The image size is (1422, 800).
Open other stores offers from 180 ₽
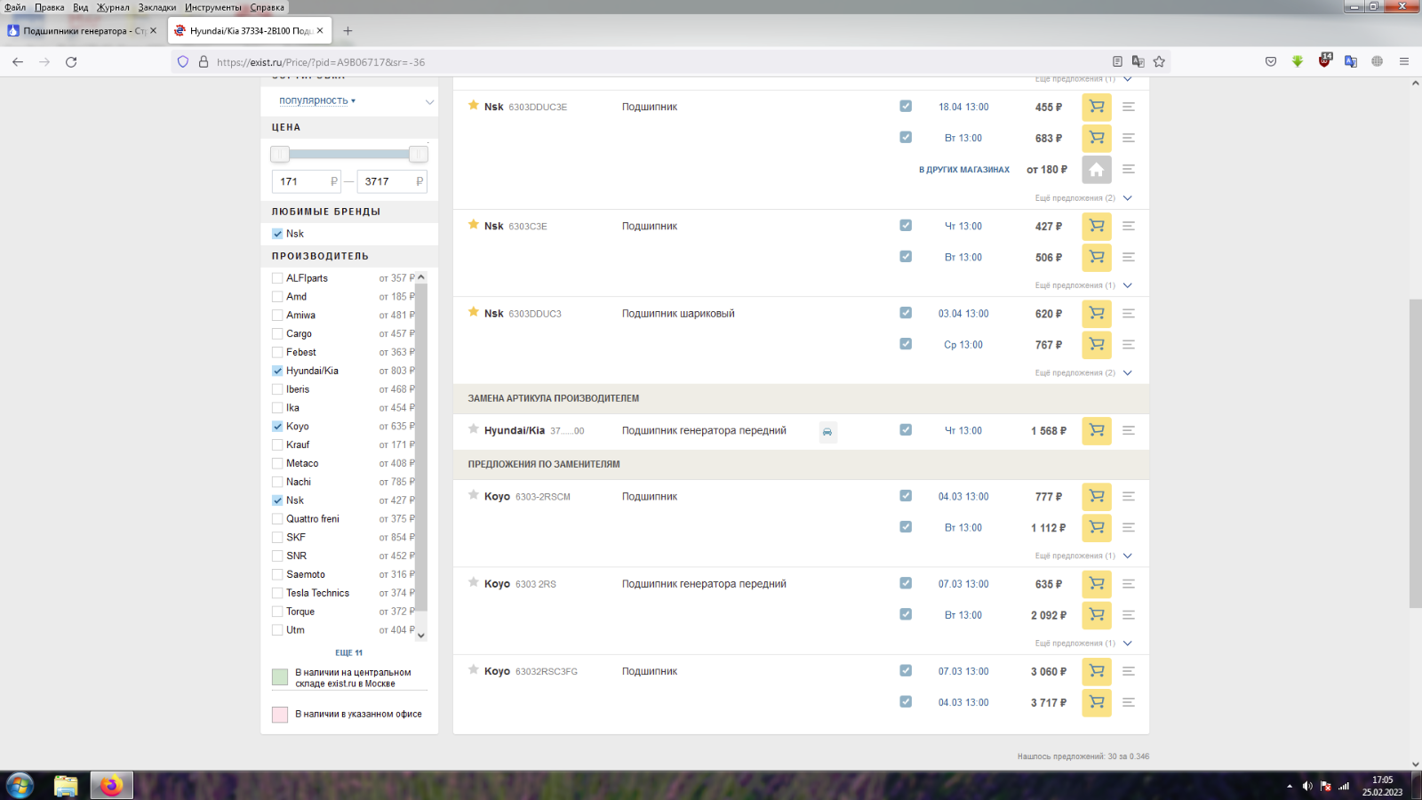(x=1097, y=169)
